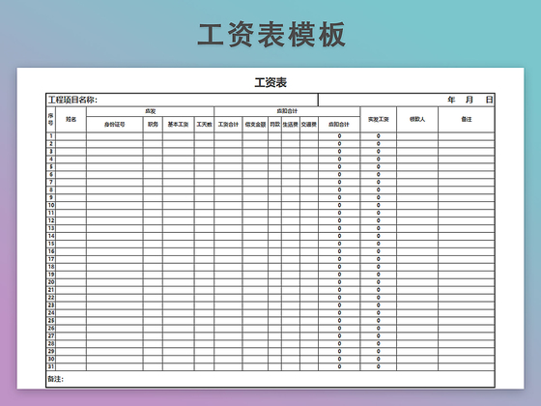Select the 交通费 column header
541x406 pixels.
309,125
